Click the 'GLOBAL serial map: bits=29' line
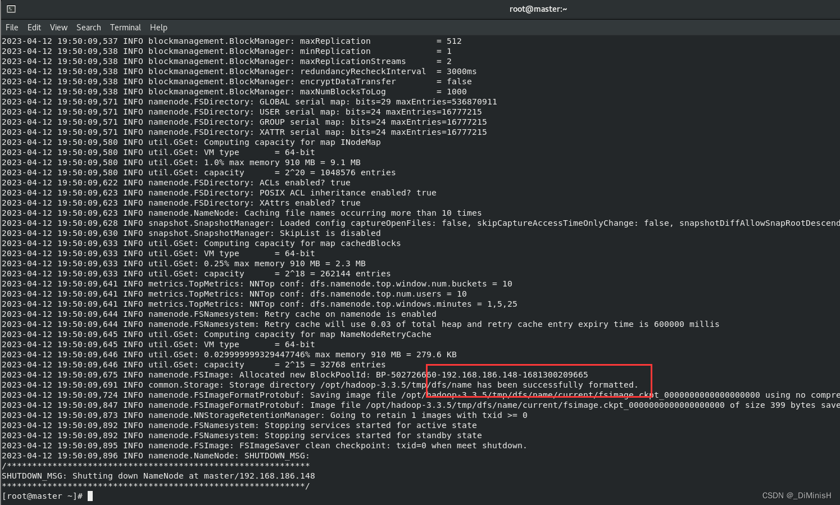The width and height of the screenshot is (840, 505). point(249,102)
